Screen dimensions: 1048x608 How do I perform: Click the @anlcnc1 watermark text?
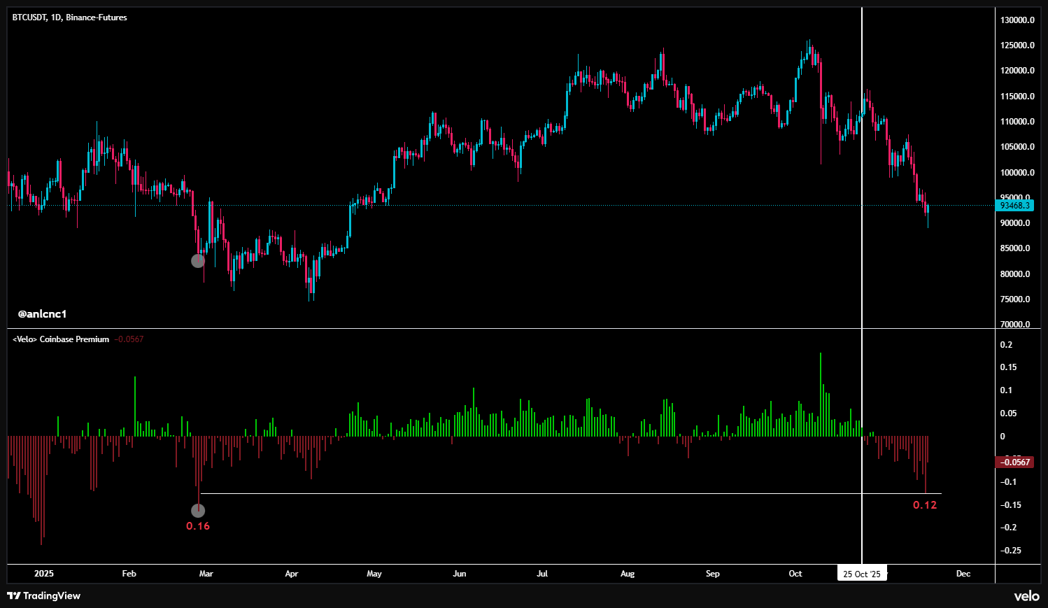(42, 314)
